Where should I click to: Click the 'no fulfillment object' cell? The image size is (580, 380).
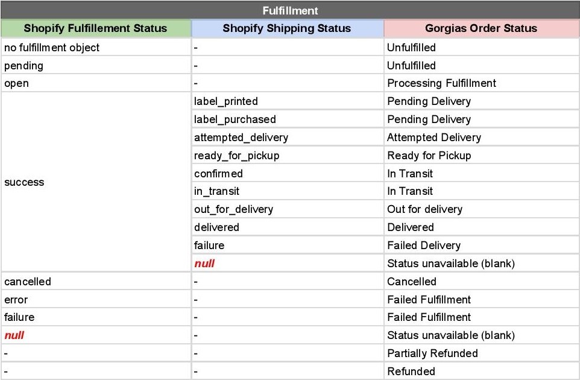(95, 48)
